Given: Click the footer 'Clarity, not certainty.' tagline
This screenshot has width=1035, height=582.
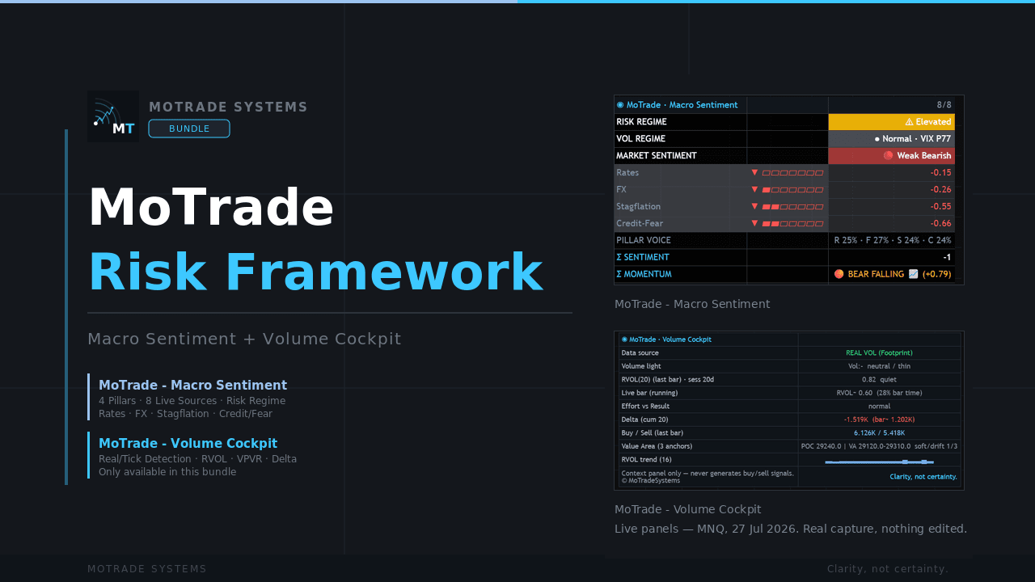Looking at the screenshot, I should pos(888,569).
